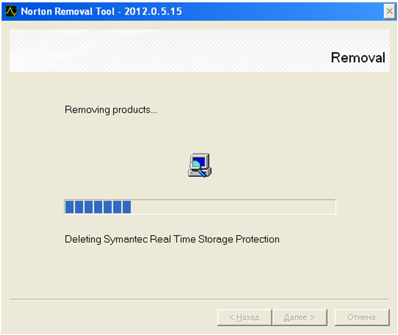Click the white header banner area
The width and height of the screenshot is (398, 335).
(200, 50)
